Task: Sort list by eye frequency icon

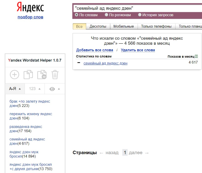Action: (x=55, y=89)
